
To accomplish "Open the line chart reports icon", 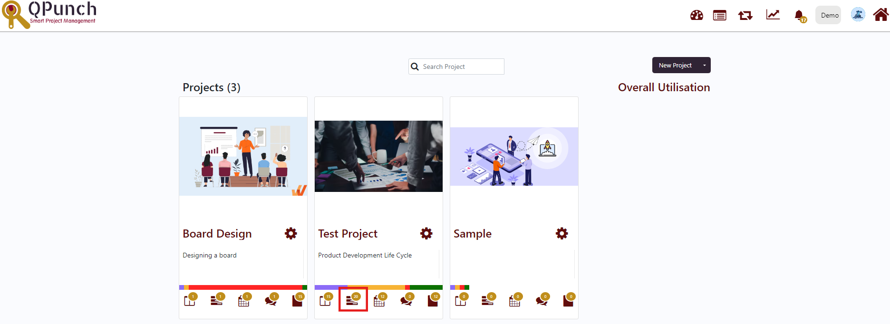I will point(773,15).
